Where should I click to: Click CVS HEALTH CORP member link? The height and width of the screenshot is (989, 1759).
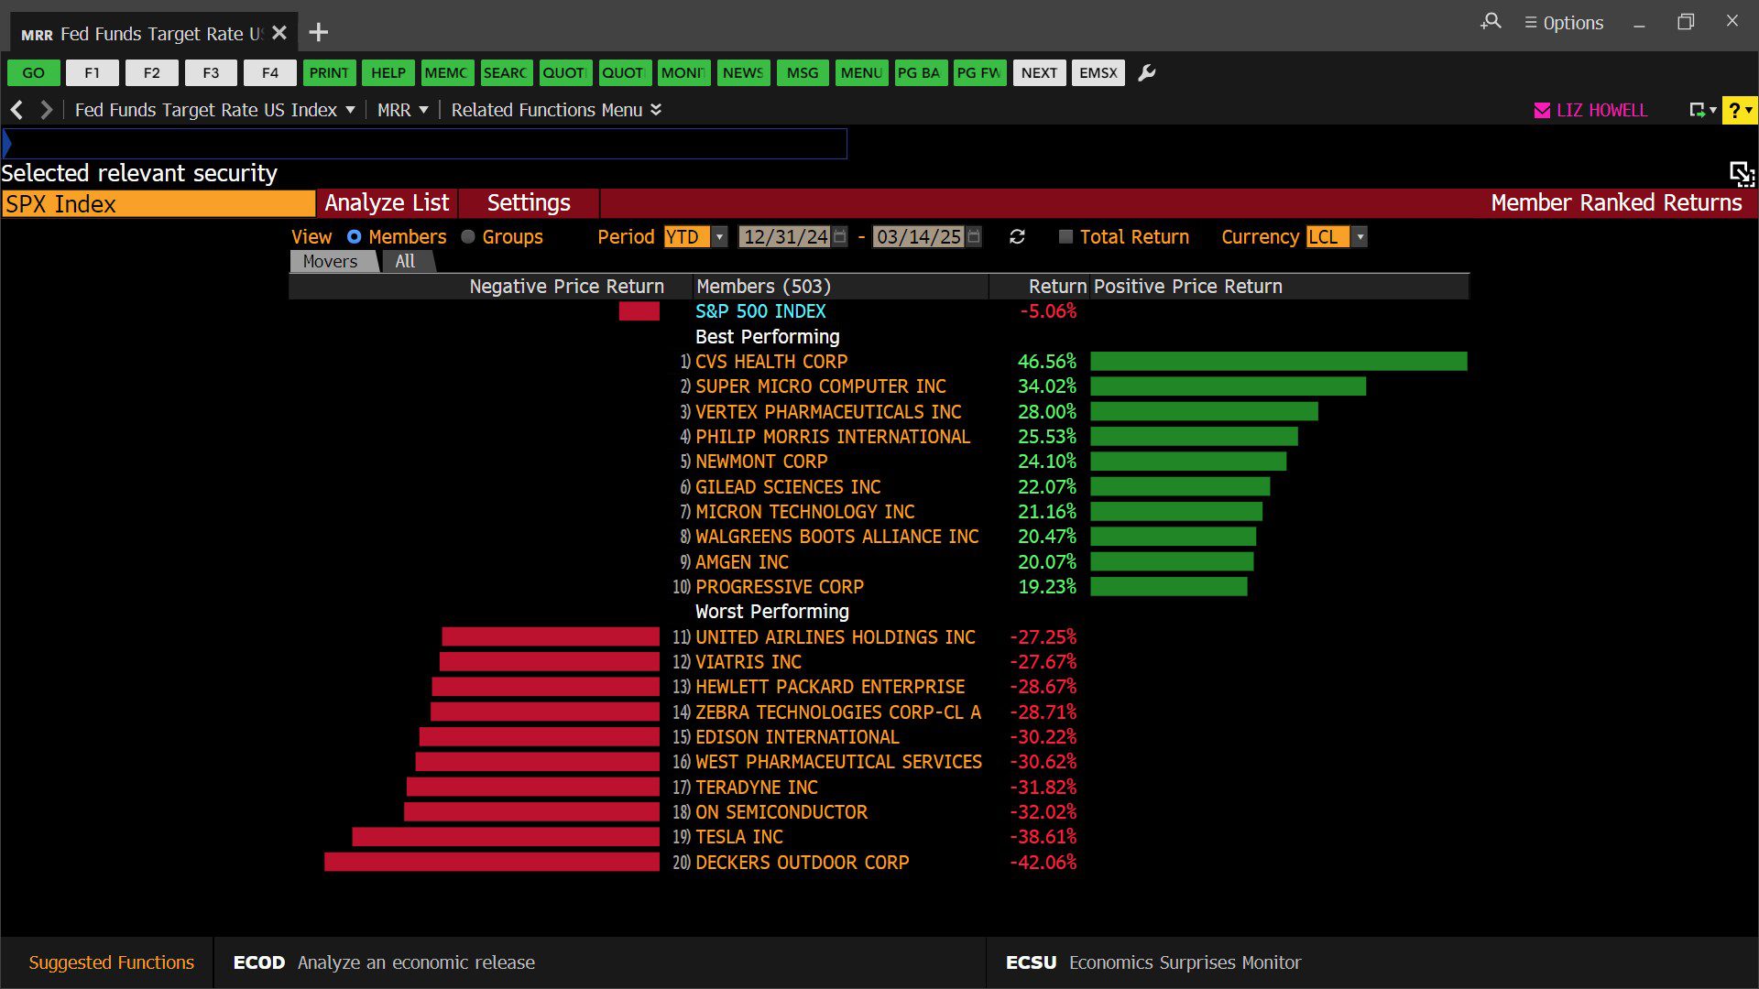pyautogui.click(x=771, y=362)
